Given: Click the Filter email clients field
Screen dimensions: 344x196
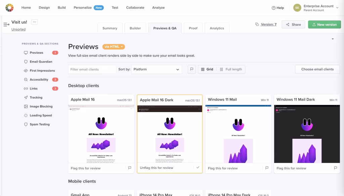Looking at the screenshot, I should pos(92,69).
